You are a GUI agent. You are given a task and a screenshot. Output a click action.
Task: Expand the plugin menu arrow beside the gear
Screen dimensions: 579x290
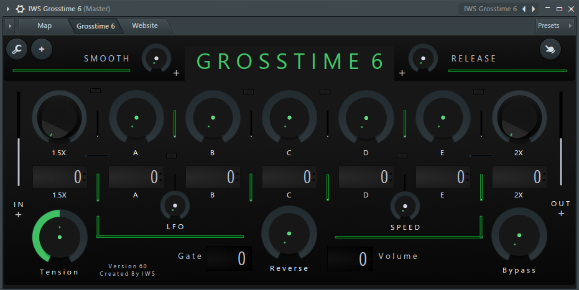click(x=8, y=9)
